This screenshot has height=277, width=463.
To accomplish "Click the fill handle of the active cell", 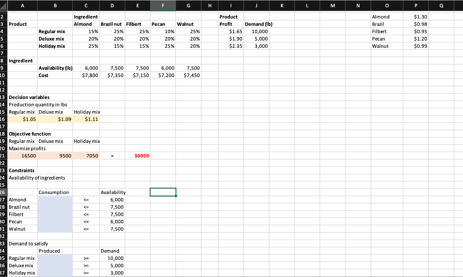I will click(x=176, y=197).
